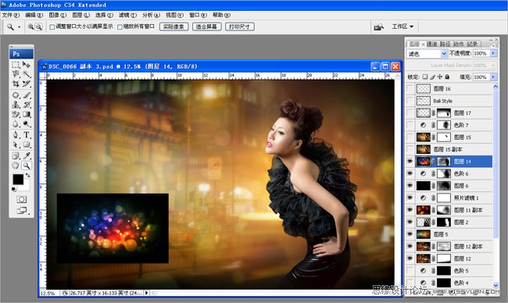Open the status bar info arrow
Screen dimensions: 508x303
pyautogui.click(x=146, y=293)
